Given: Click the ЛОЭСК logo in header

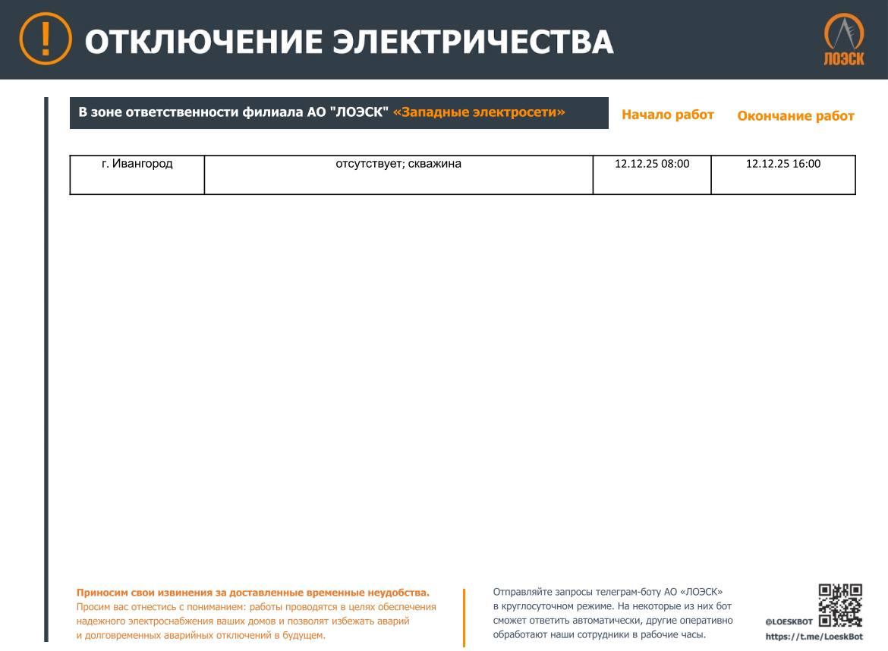Looking at the screenshot, I should pyautogui.click(x=844, y=40).
